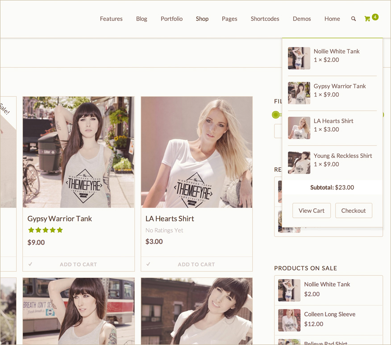Image resolution: width=391 pixels, height=345 pixels.
Task: Click Colleen Long Sleeve thumbnail on sale
Action: coord(289,320)
